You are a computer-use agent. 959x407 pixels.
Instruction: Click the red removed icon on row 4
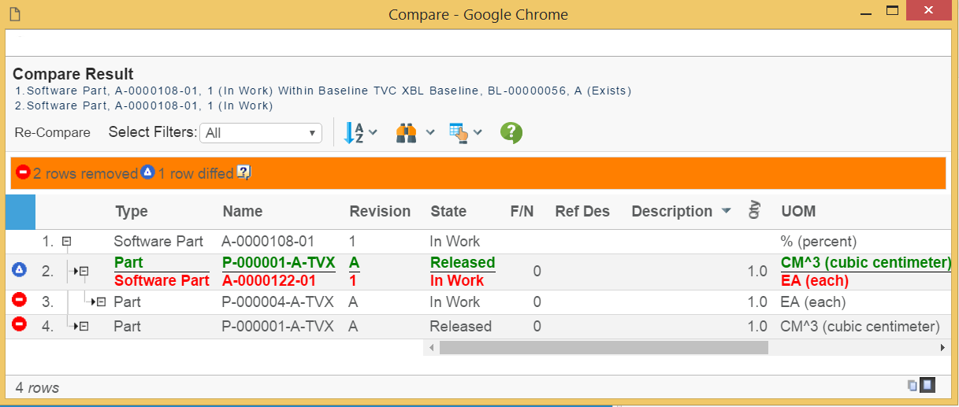coord(20,324)
